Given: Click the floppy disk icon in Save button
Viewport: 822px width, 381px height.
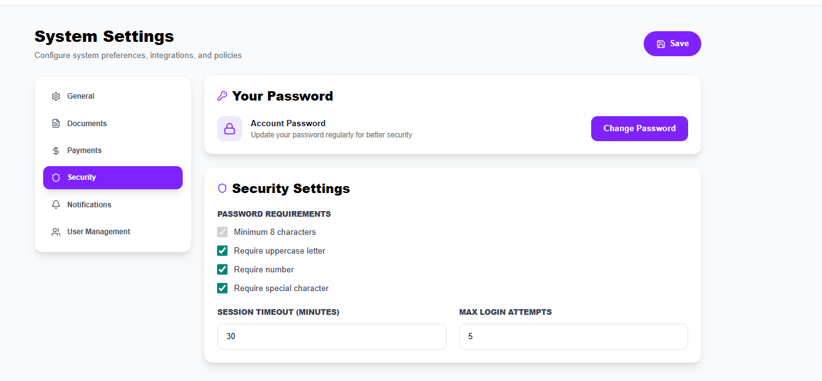Looking at the screenshot, I should pos(661,44).
